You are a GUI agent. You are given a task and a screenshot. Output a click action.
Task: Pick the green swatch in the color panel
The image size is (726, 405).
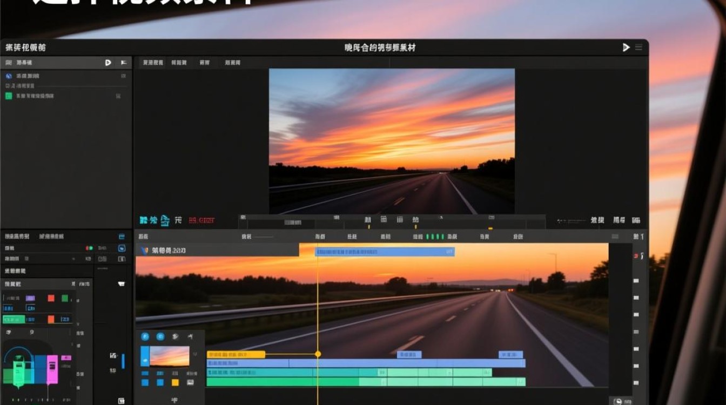pos(65,298)
